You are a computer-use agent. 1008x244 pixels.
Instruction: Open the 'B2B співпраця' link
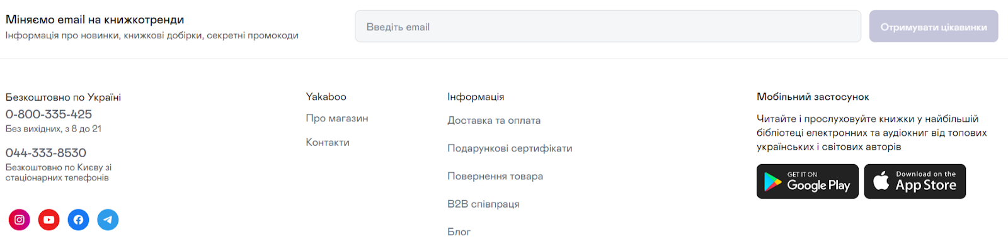(x=483, y=204)
